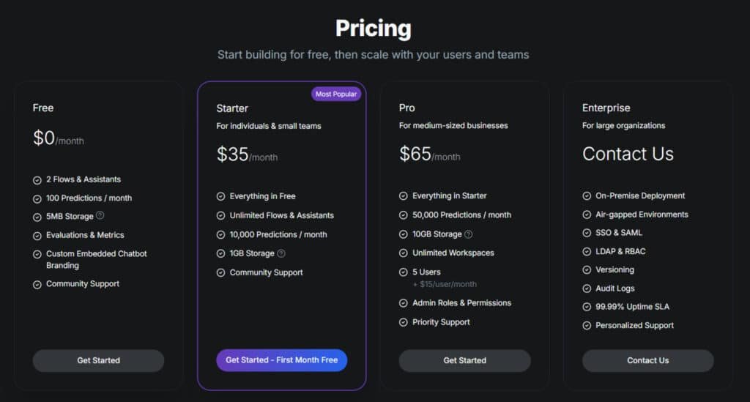Select the Pricing heading text
This screenshot has width=750, height=402.
374,29
